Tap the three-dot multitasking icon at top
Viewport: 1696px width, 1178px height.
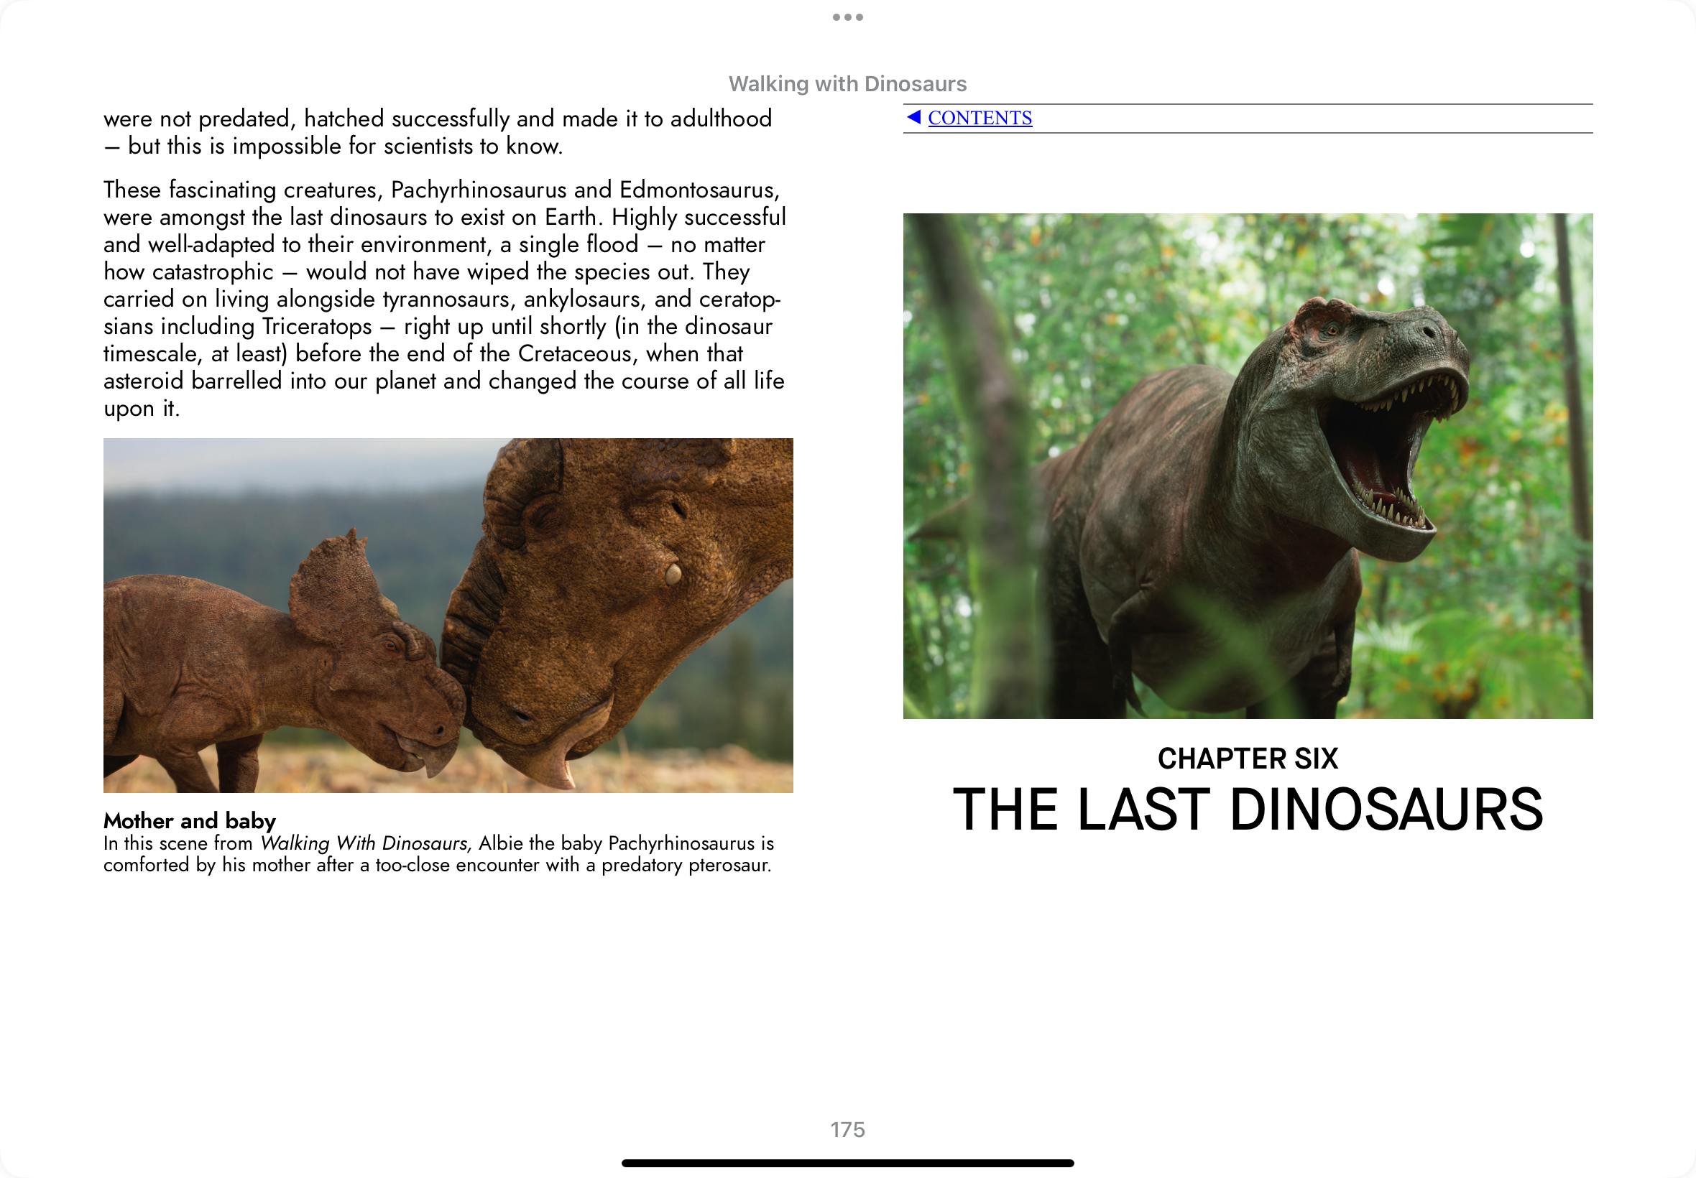847,17
